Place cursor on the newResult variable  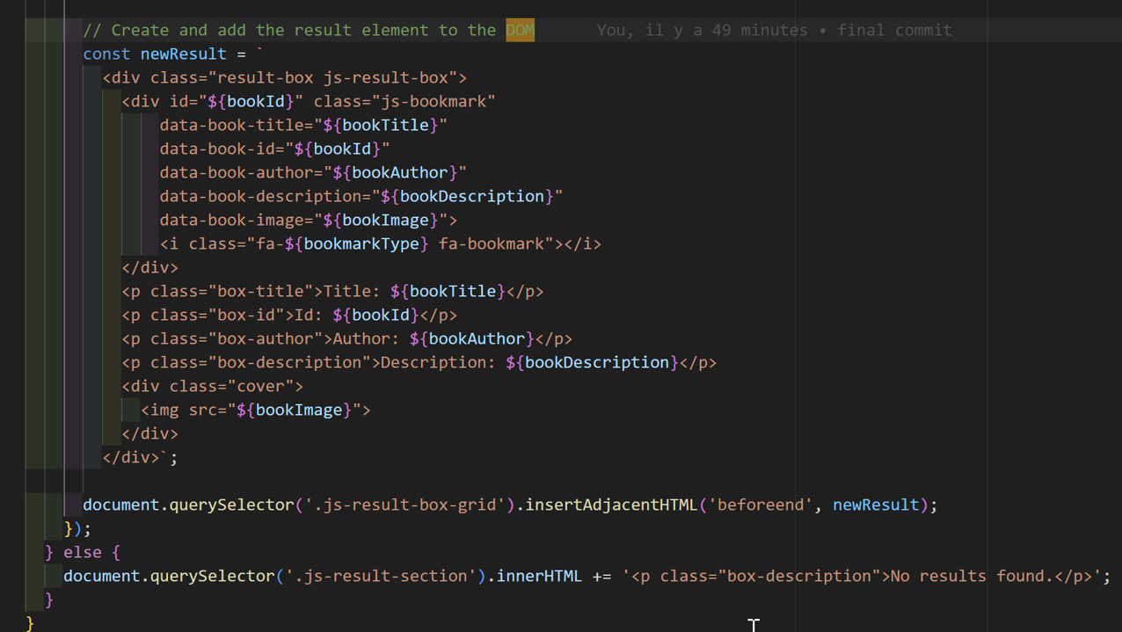click(183, 54)
